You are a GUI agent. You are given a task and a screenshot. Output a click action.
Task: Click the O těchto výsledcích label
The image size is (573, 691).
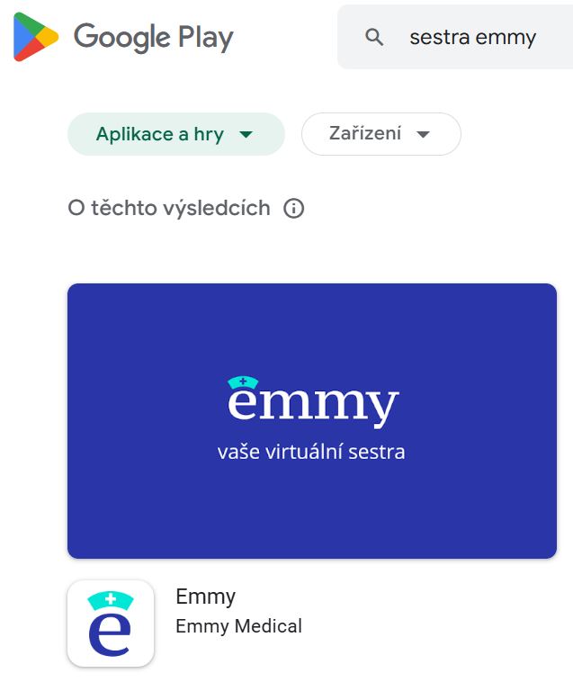(x=169, y=208)
